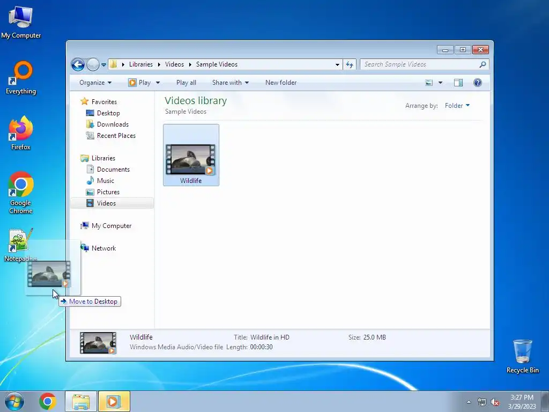The width and height of the screenshot is (549, 412).
Task: Close the Explorer window
Action: click(480, 50)
